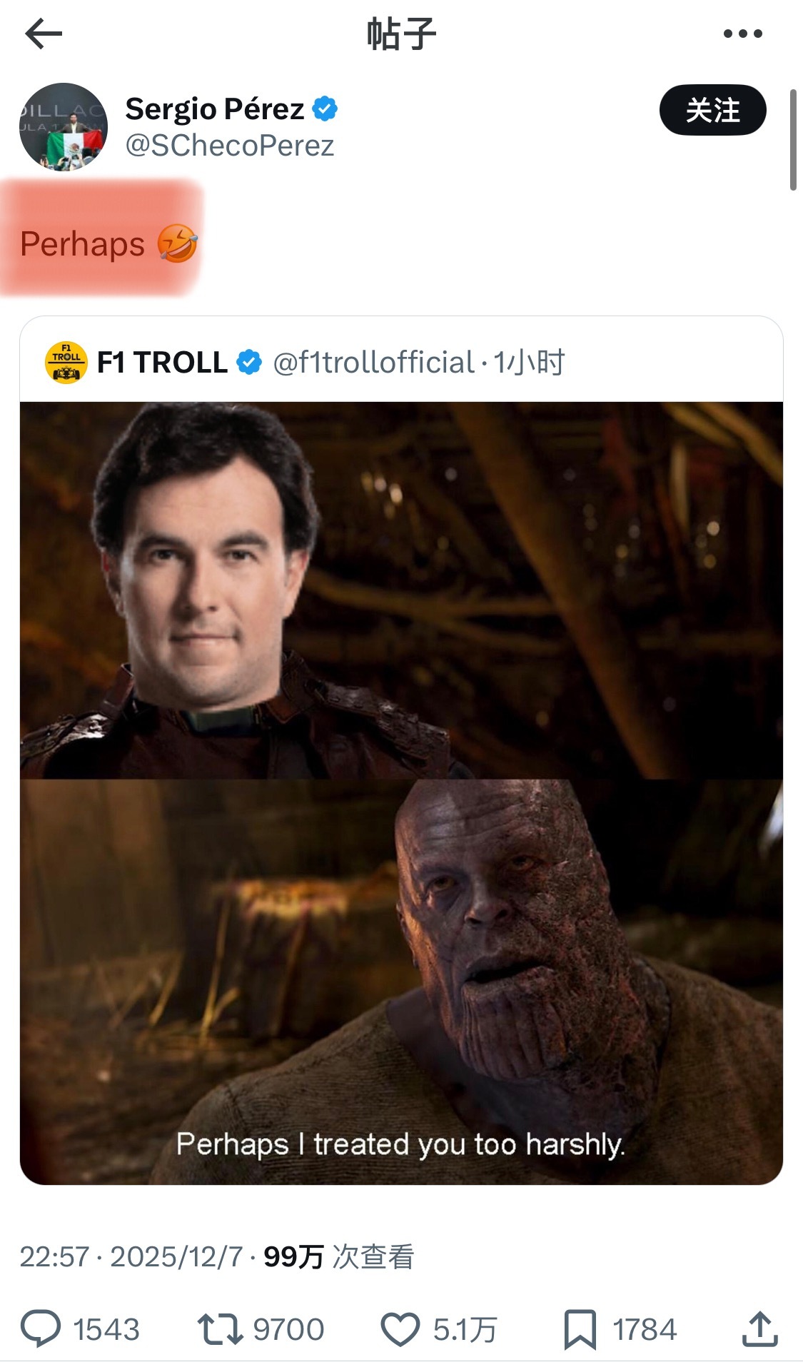Open the quoted meme image

[401, 792]
